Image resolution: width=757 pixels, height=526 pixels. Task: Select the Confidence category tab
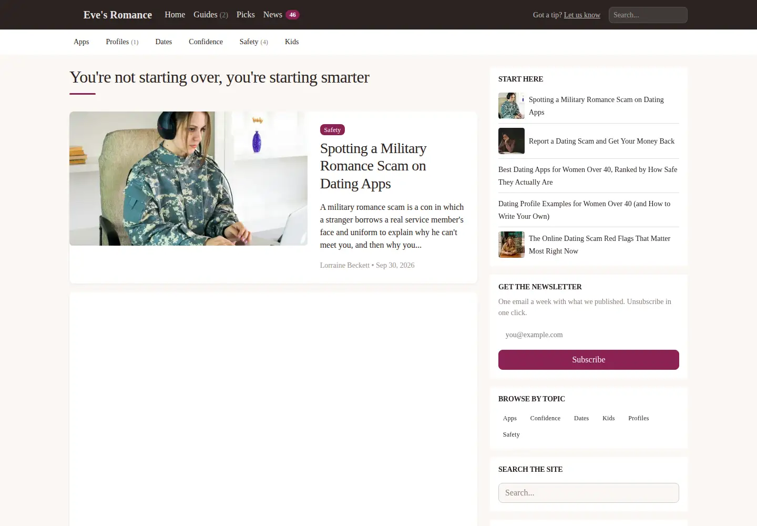206,42
